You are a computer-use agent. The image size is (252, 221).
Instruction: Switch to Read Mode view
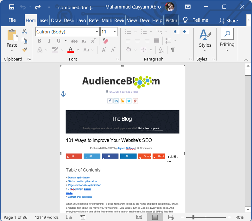[x=139, y=217]
